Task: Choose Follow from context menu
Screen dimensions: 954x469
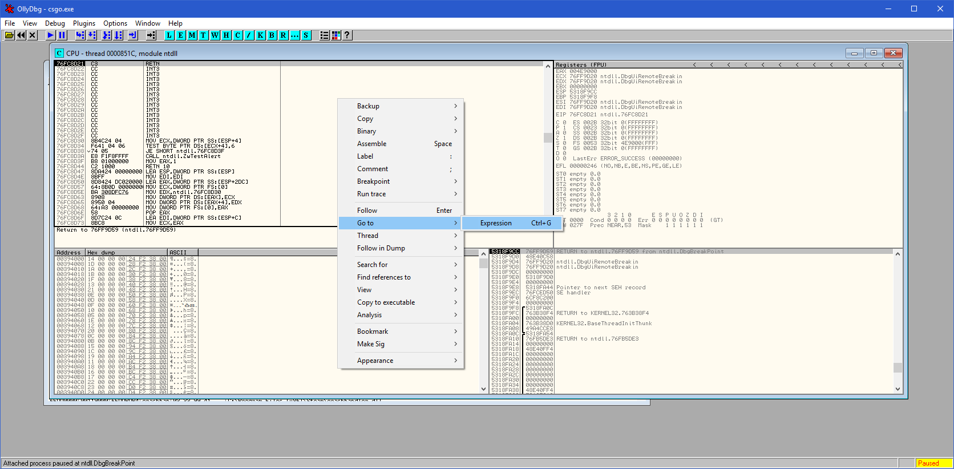Action: click(x=401, y=211)
